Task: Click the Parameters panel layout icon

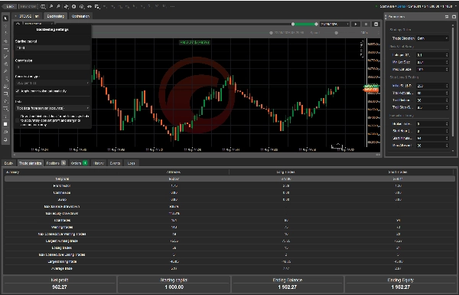Action: (x=447, y=17)
